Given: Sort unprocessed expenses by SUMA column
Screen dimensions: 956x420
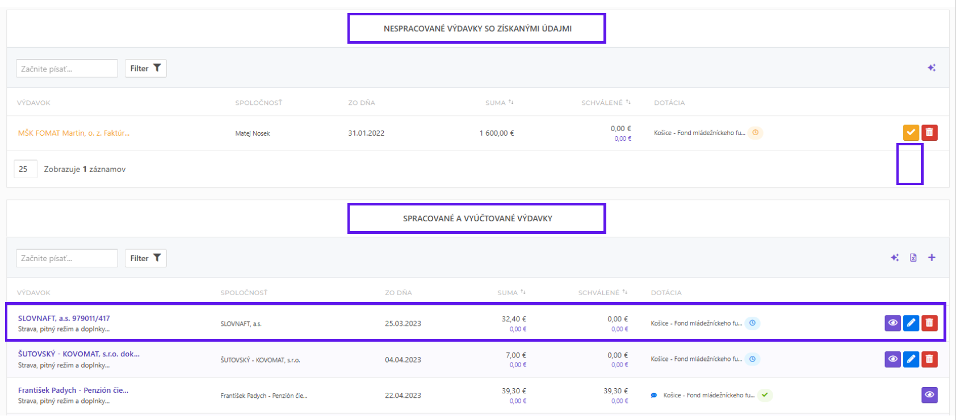Looking at the screenshot, I should pos(499,103).
